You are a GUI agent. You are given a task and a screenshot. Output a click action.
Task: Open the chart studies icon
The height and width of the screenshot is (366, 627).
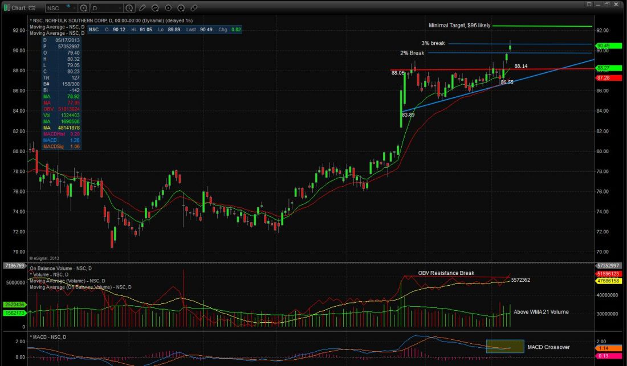[154, 8]
